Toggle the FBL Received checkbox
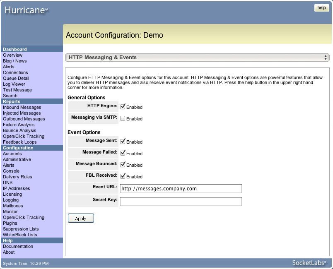The image size is (333, 269). 123,176
